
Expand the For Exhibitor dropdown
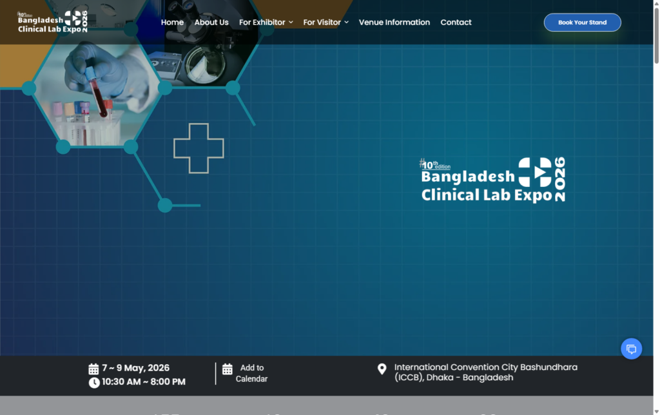coord(262,22)
